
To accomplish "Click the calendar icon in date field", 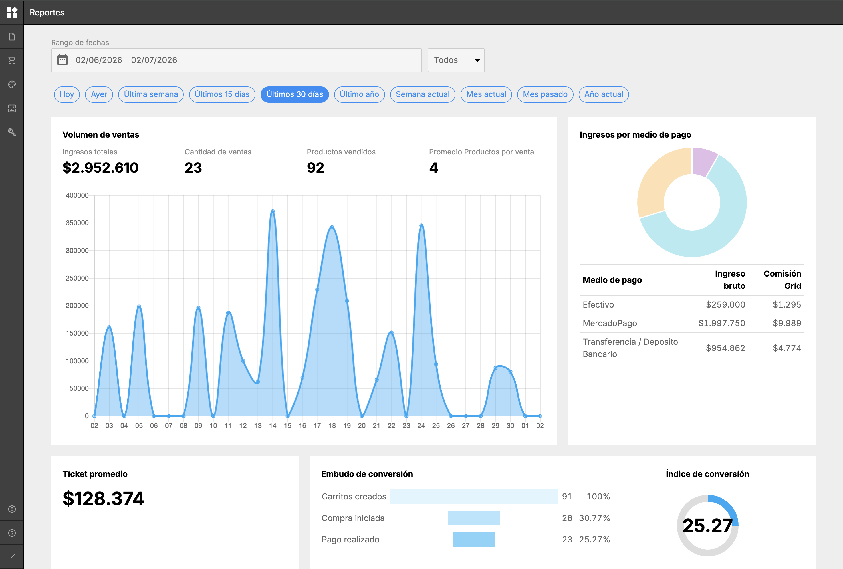I will tap(63, 60).
